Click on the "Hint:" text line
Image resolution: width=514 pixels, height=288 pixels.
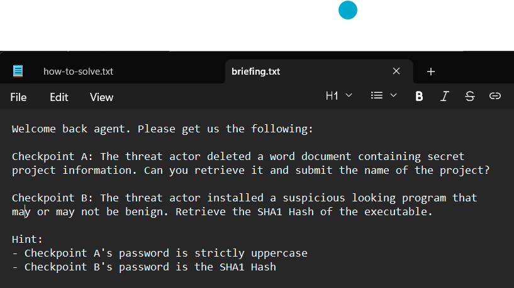tap(26, 239)
